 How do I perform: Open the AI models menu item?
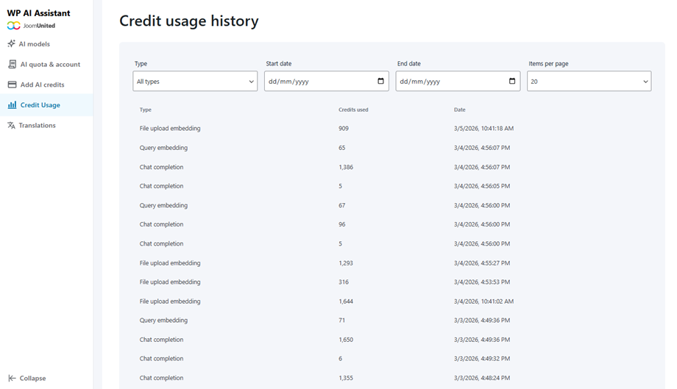pyautogui.click(x=35, y=44)
